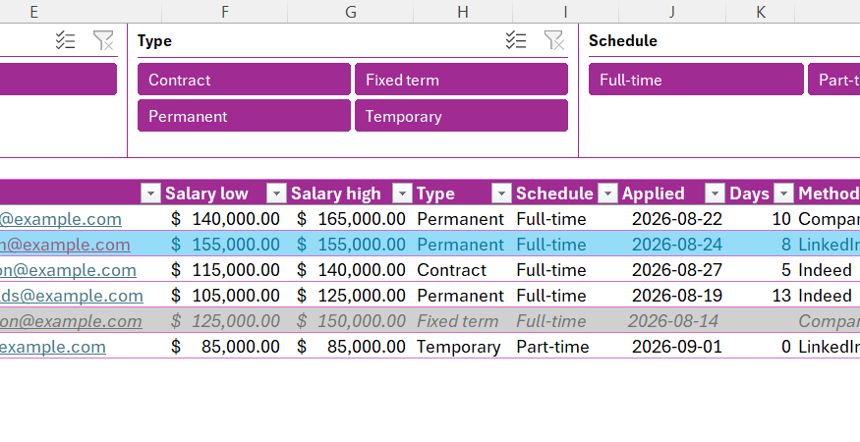Select Temporary in the Type slicer
This screenshot has width=860, height=442.
[x=461, y=116]
